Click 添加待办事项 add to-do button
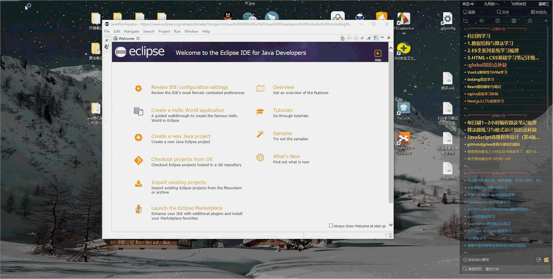 476,260
